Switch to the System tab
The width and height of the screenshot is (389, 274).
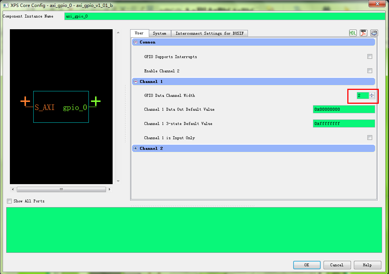click(x=159, y=33)
